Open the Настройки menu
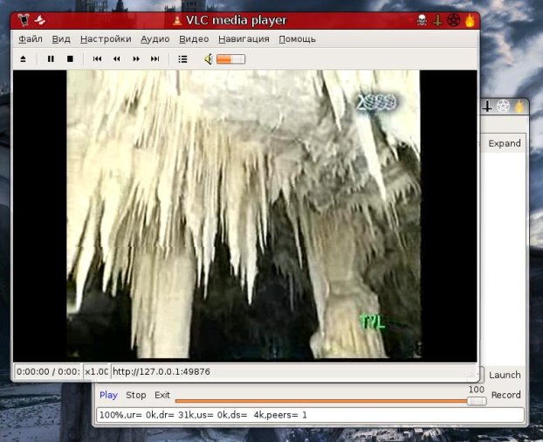This screenshot has height=442, width=543. pyautogui.click(x=106, y=39)
